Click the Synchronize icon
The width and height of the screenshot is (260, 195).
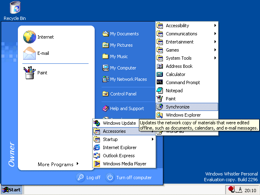(160, 107)
